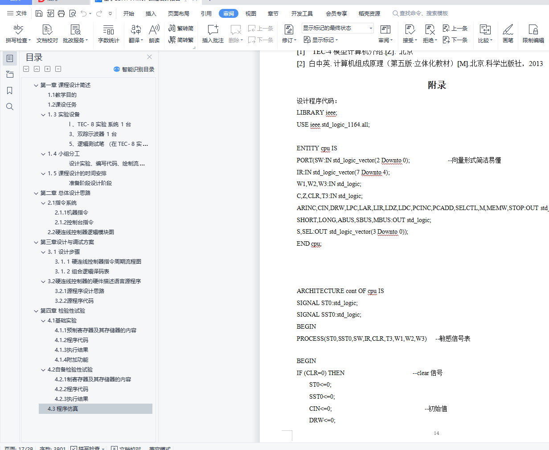
Task: Click the save icon in quick access toolbar
Action: [x=39, y=13]
